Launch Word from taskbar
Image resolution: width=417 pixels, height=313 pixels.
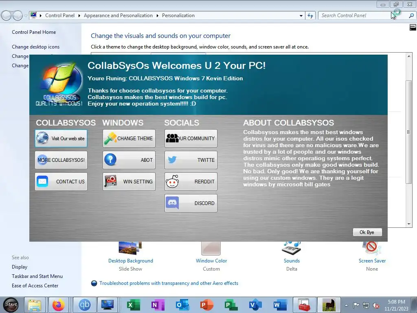coord(280,305)
